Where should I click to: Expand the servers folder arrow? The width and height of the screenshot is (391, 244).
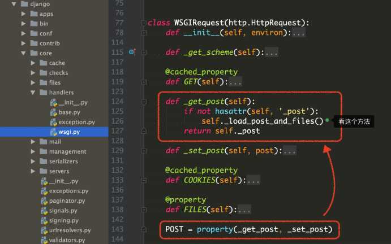(x=33, y=171)
